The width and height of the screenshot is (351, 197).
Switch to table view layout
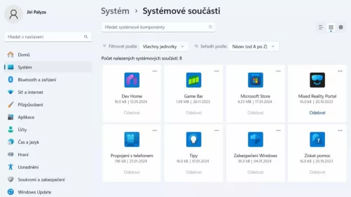point(341,27)
